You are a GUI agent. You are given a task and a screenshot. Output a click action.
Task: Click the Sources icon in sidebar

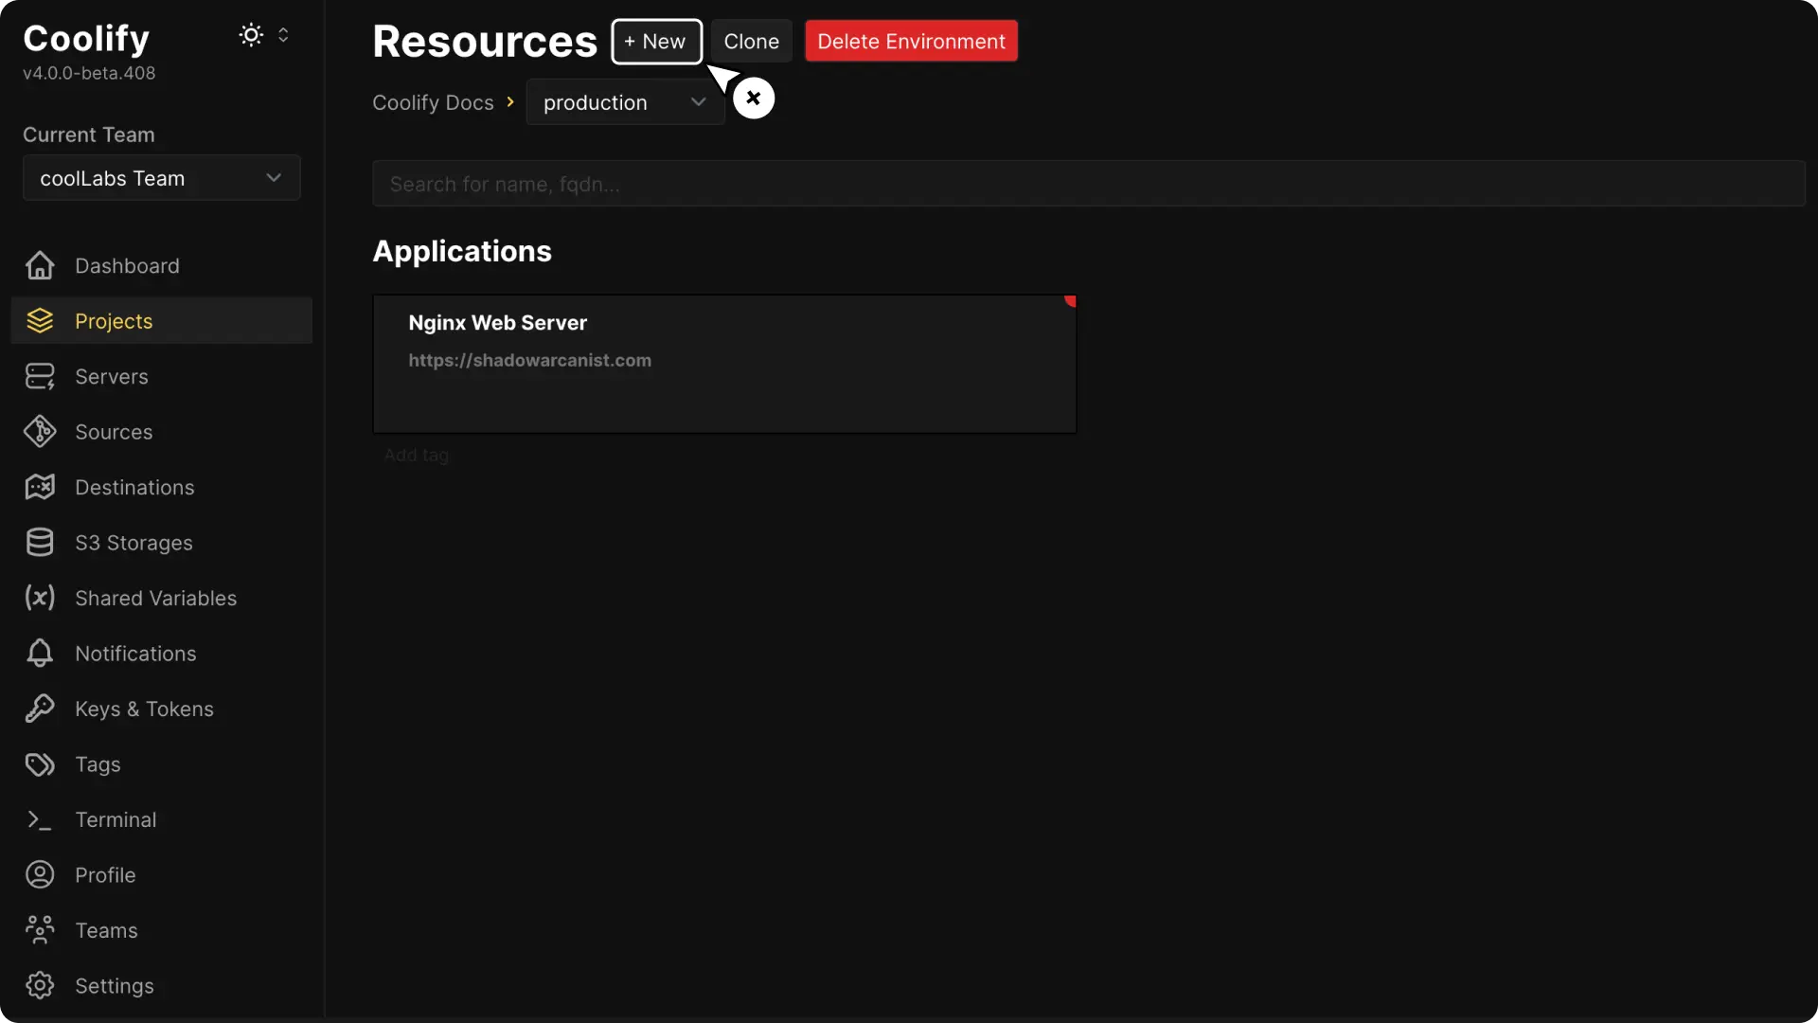[x=38, y=431]
